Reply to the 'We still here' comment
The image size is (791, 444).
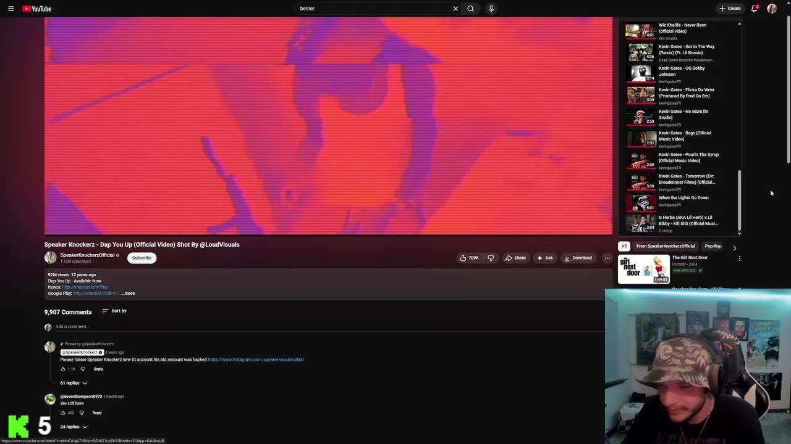tap(97, 413)
